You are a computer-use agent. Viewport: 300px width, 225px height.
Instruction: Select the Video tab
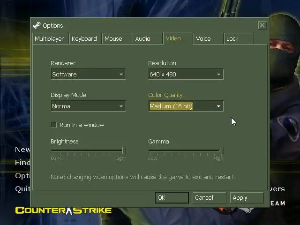pyautogui.click(x=178, y=38)
